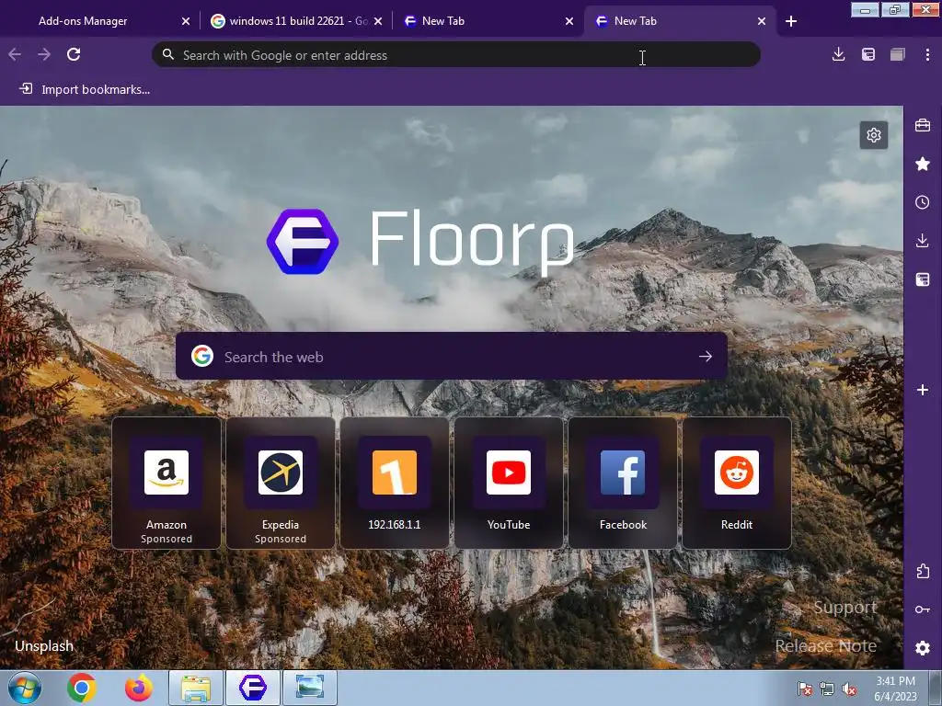Click the toolbar stacked tabs icon
Viewport: 942px width, 706px height.
(898, 54)
